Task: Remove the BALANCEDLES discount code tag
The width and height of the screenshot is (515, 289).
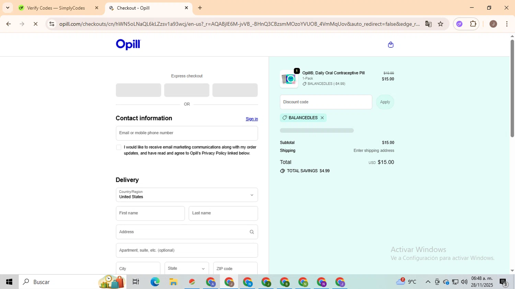Action: [322, 118]
